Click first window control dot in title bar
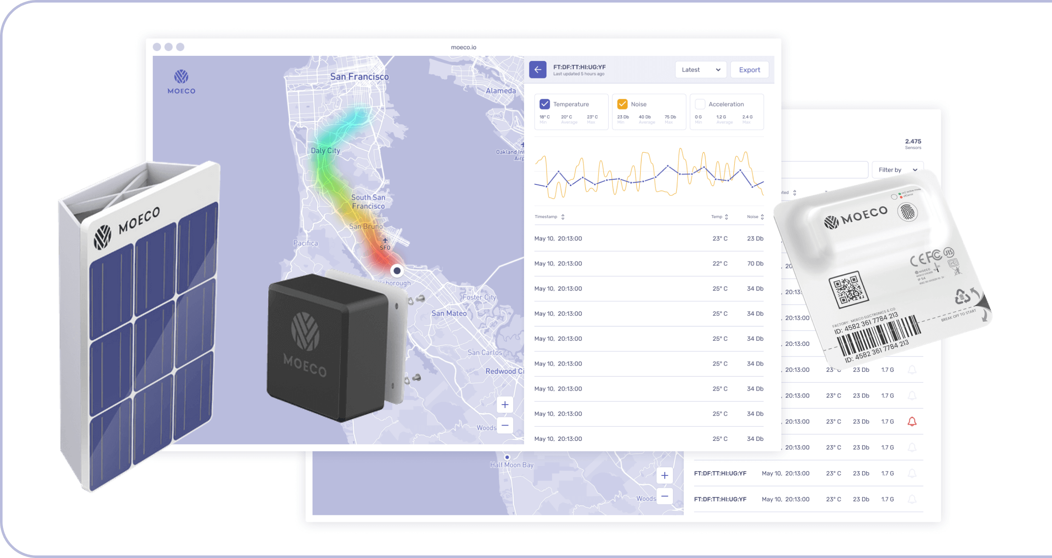 pyautogui.click(x=157, y=47)
